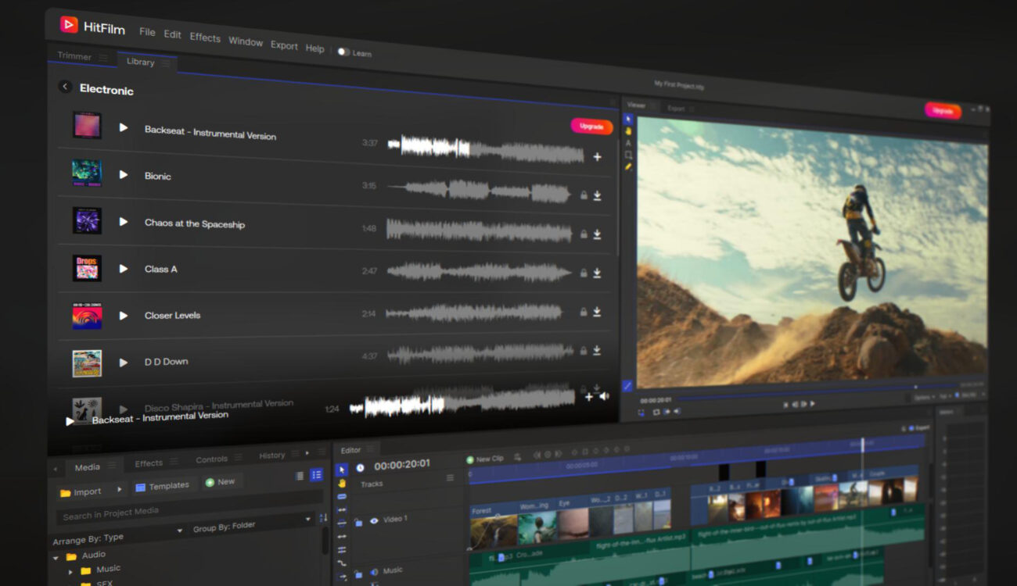
Task: Toggle the now-playing speaker volume icon
Action: (604, 396)
